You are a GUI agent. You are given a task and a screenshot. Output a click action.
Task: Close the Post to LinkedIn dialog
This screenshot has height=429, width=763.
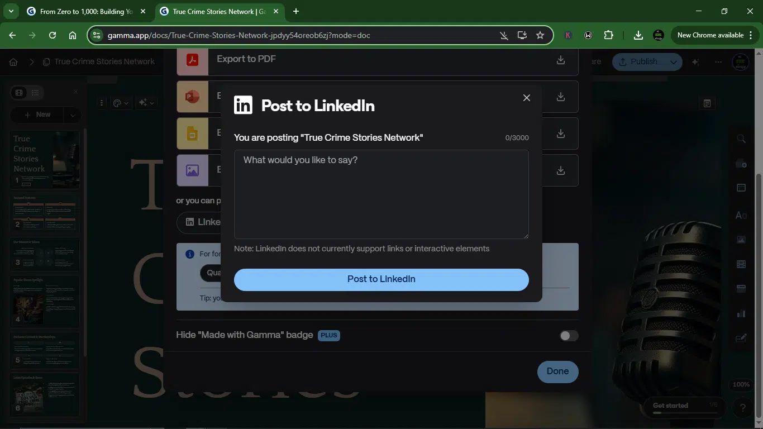click(x=526, y=98)
